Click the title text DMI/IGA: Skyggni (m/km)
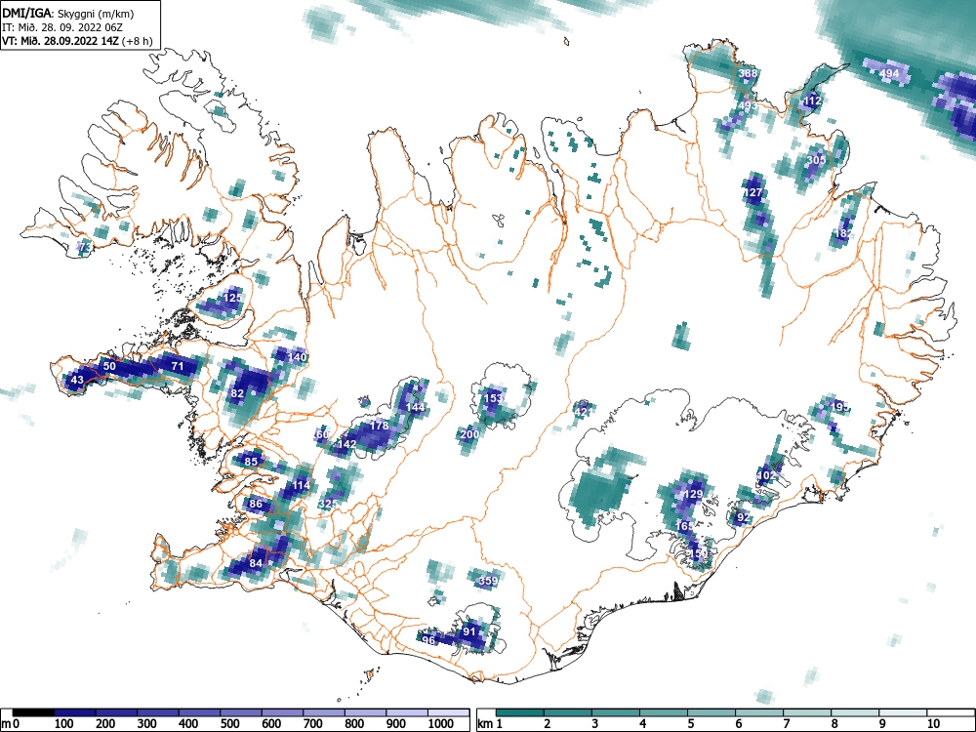976x732 pixels. pyautogui.click(x=68, y=13)
